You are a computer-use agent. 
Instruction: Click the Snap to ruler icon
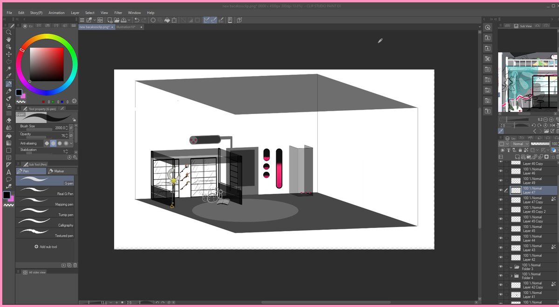tap(206, 20)
